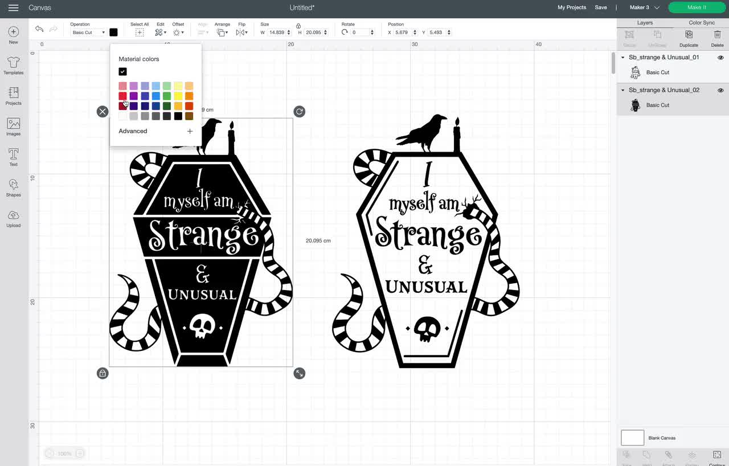The image size is (729, 466).
Task: Hide the Sb_strange & Unusual_02 layer
Action: [x=720, y=90]
